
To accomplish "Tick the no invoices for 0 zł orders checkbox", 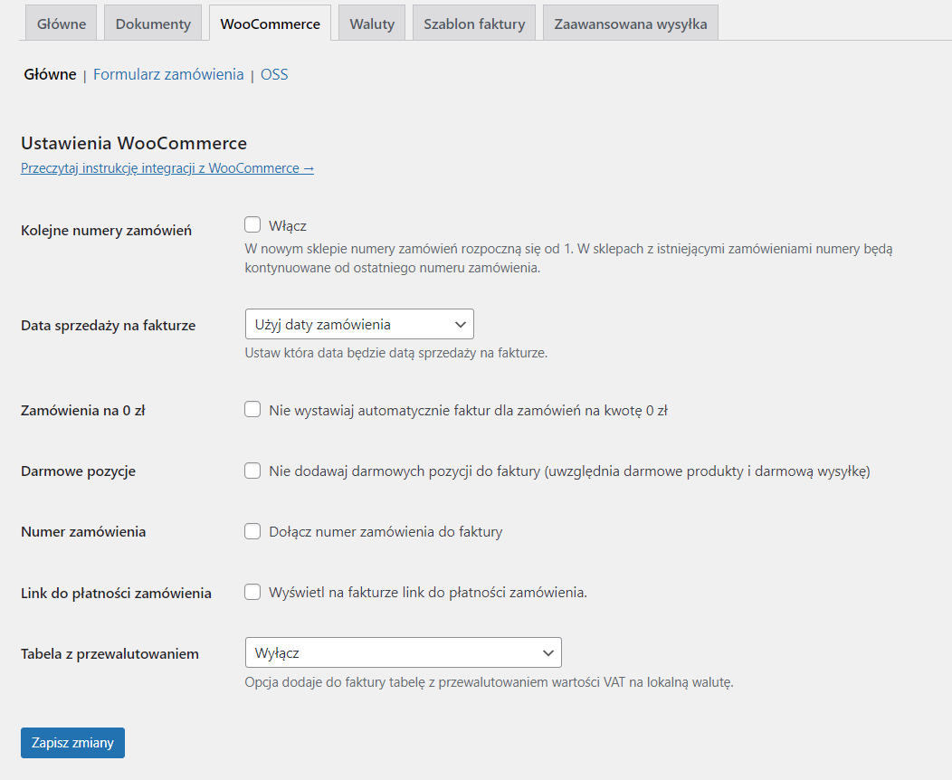I will click(252, 409).
